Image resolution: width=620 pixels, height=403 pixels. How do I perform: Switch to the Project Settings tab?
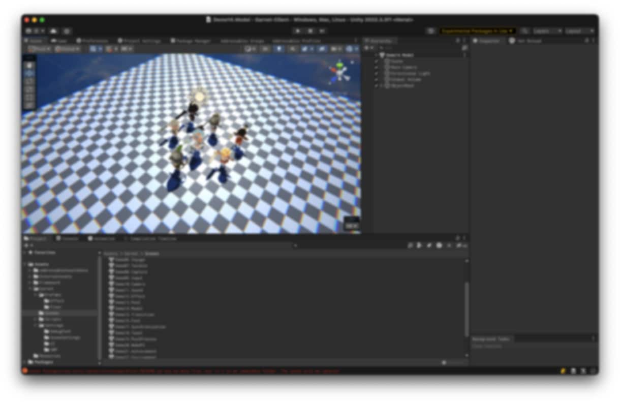[x=139, y=41]
